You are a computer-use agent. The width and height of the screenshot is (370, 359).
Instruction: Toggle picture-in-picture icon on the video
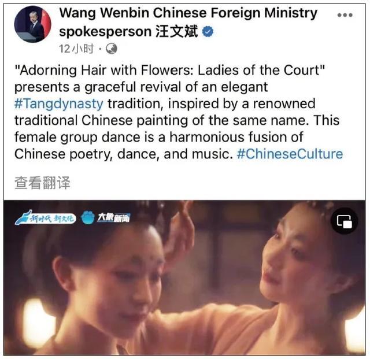pyautogui.click(x=345, y=221)
